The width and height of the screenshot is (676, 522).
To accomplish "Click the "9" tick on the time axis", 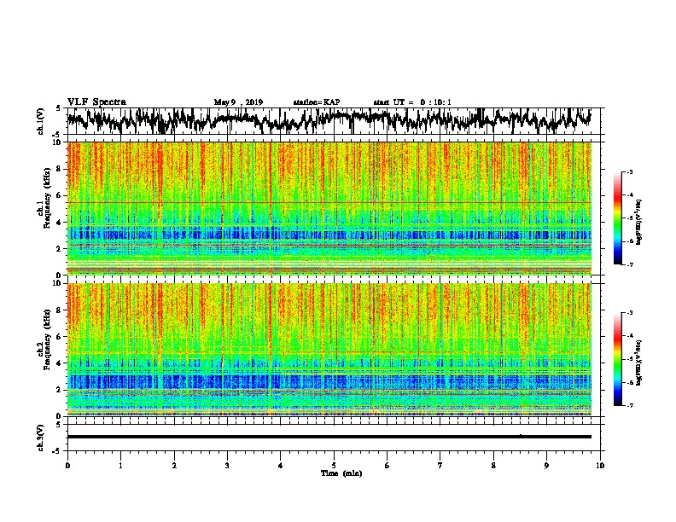I will (546, 466).
